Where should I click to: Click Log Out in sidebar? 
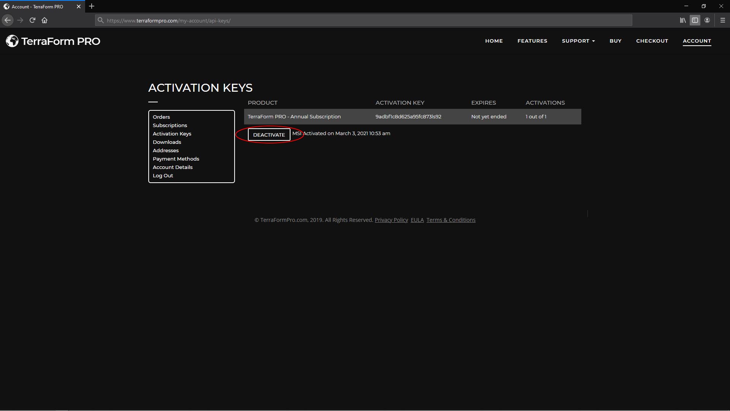(163, 175)
